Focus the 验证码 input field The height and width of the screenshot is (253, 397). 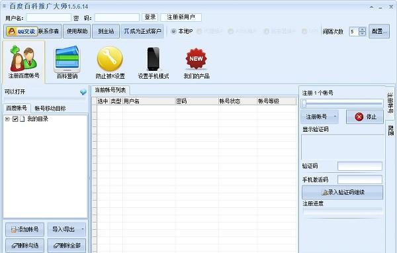coord(360,166)
